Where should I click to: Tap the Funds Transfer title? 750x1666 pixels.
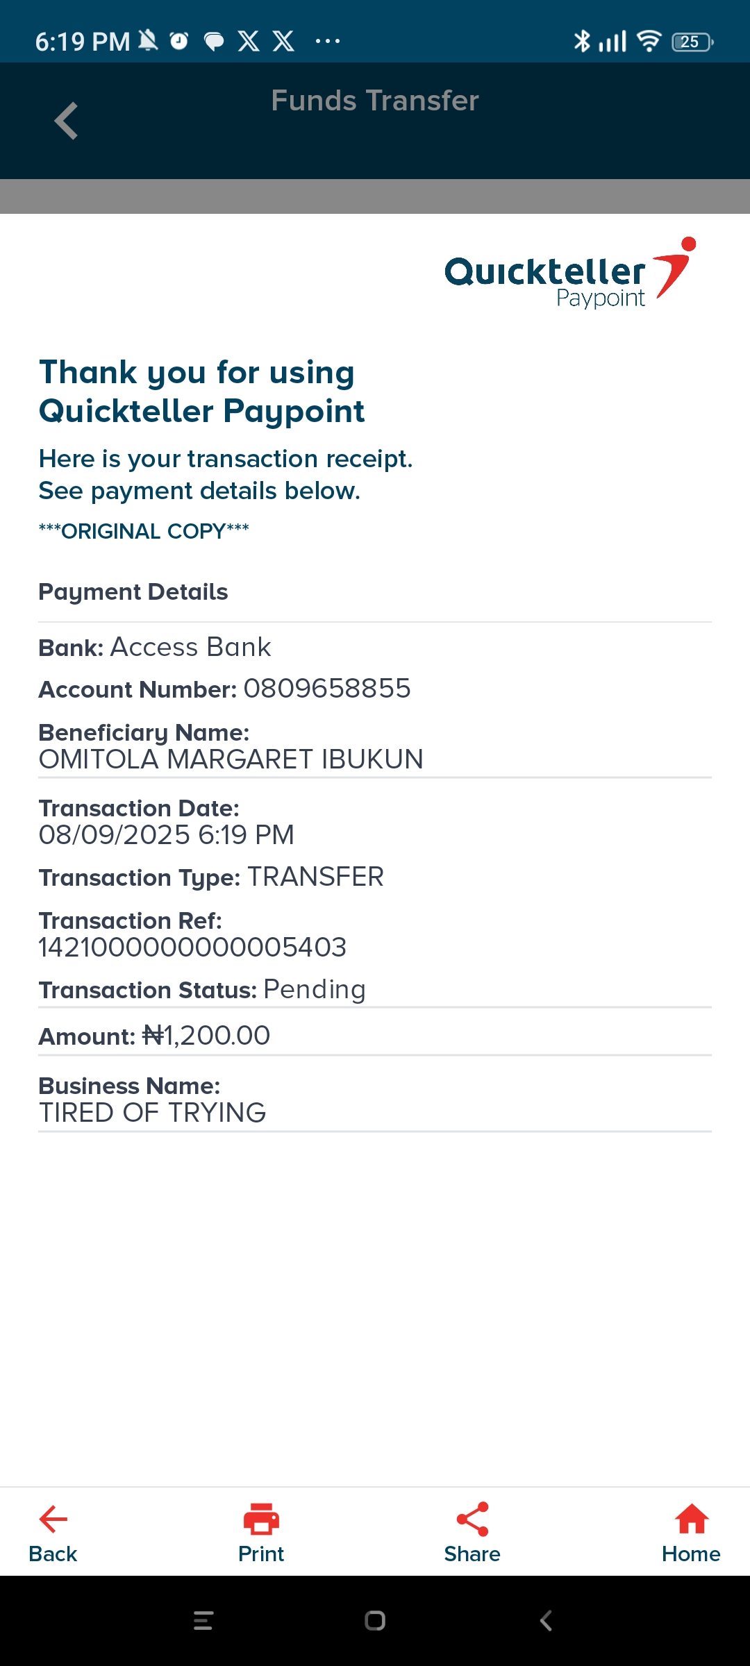pyautogui.click(x=375, y=101)
